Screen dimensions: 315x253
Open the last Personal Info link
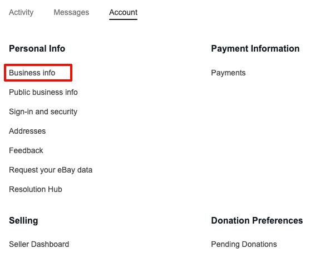tap(36, 189)
